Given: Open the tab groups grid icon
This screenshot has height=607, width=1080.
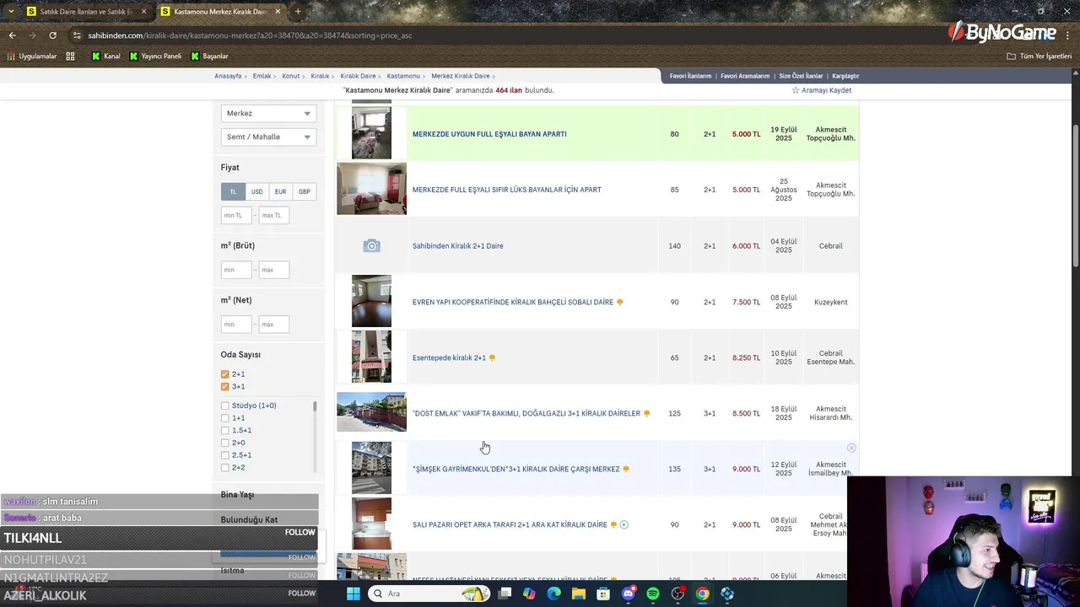Looking at the screenshot, I should [x=70, y=56].
